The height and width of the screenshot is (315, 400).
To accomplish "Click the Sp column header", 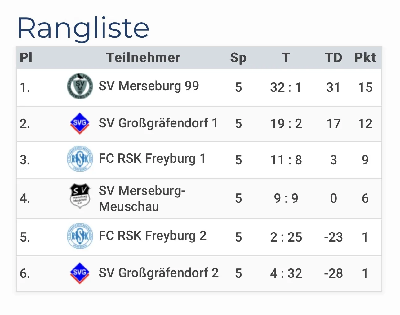I will pos(238,58).
